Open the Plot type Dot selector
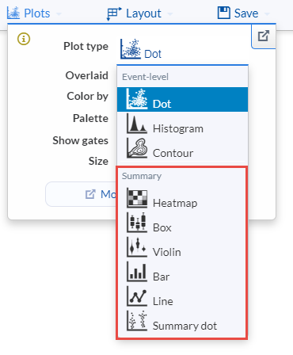 (141, 49)
